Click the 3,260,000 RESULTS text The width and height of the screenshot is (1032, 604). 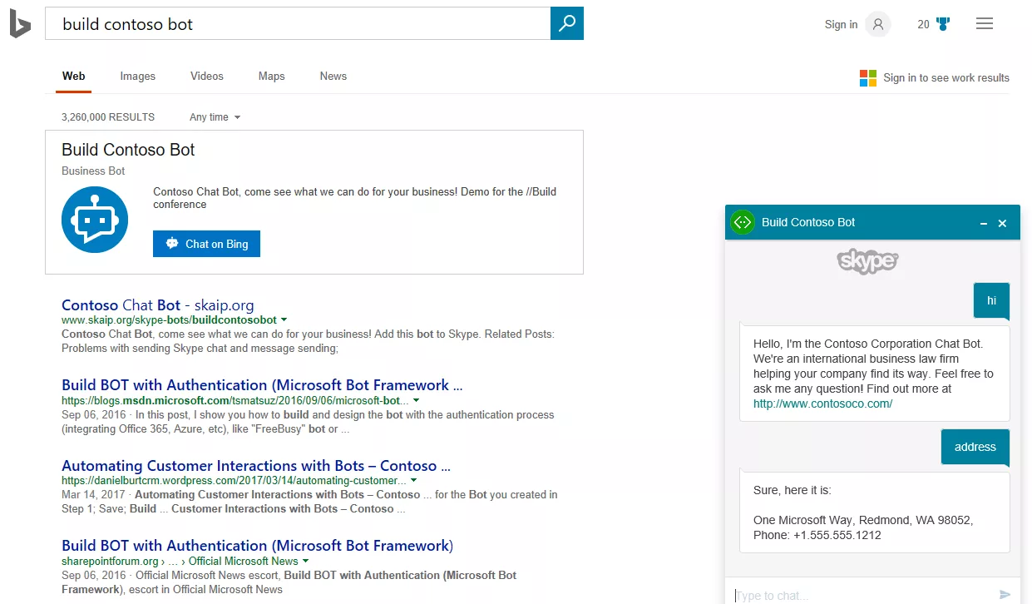click(x=108, y=117)
